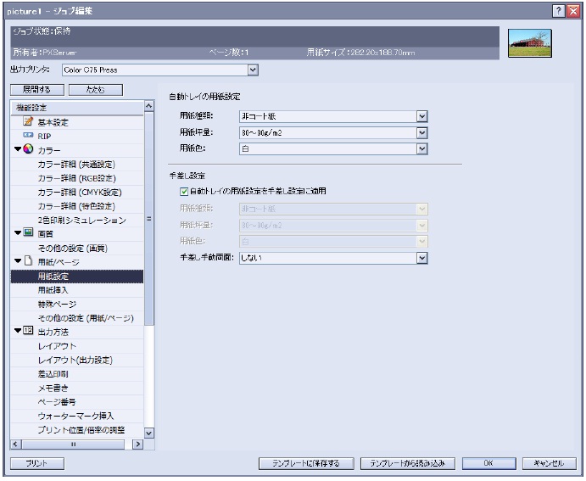This screenshot has width=586, height=481.
Task: Click the RIP icon in tree
Action: point(27,136)
